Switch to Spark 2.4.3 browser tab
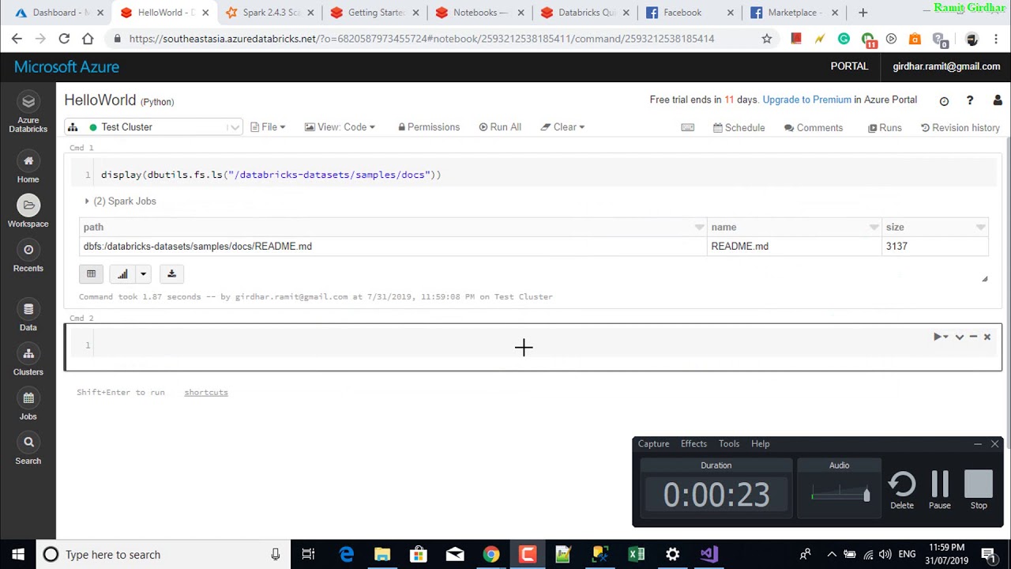 pyautogui.click(x=269, y=13)
